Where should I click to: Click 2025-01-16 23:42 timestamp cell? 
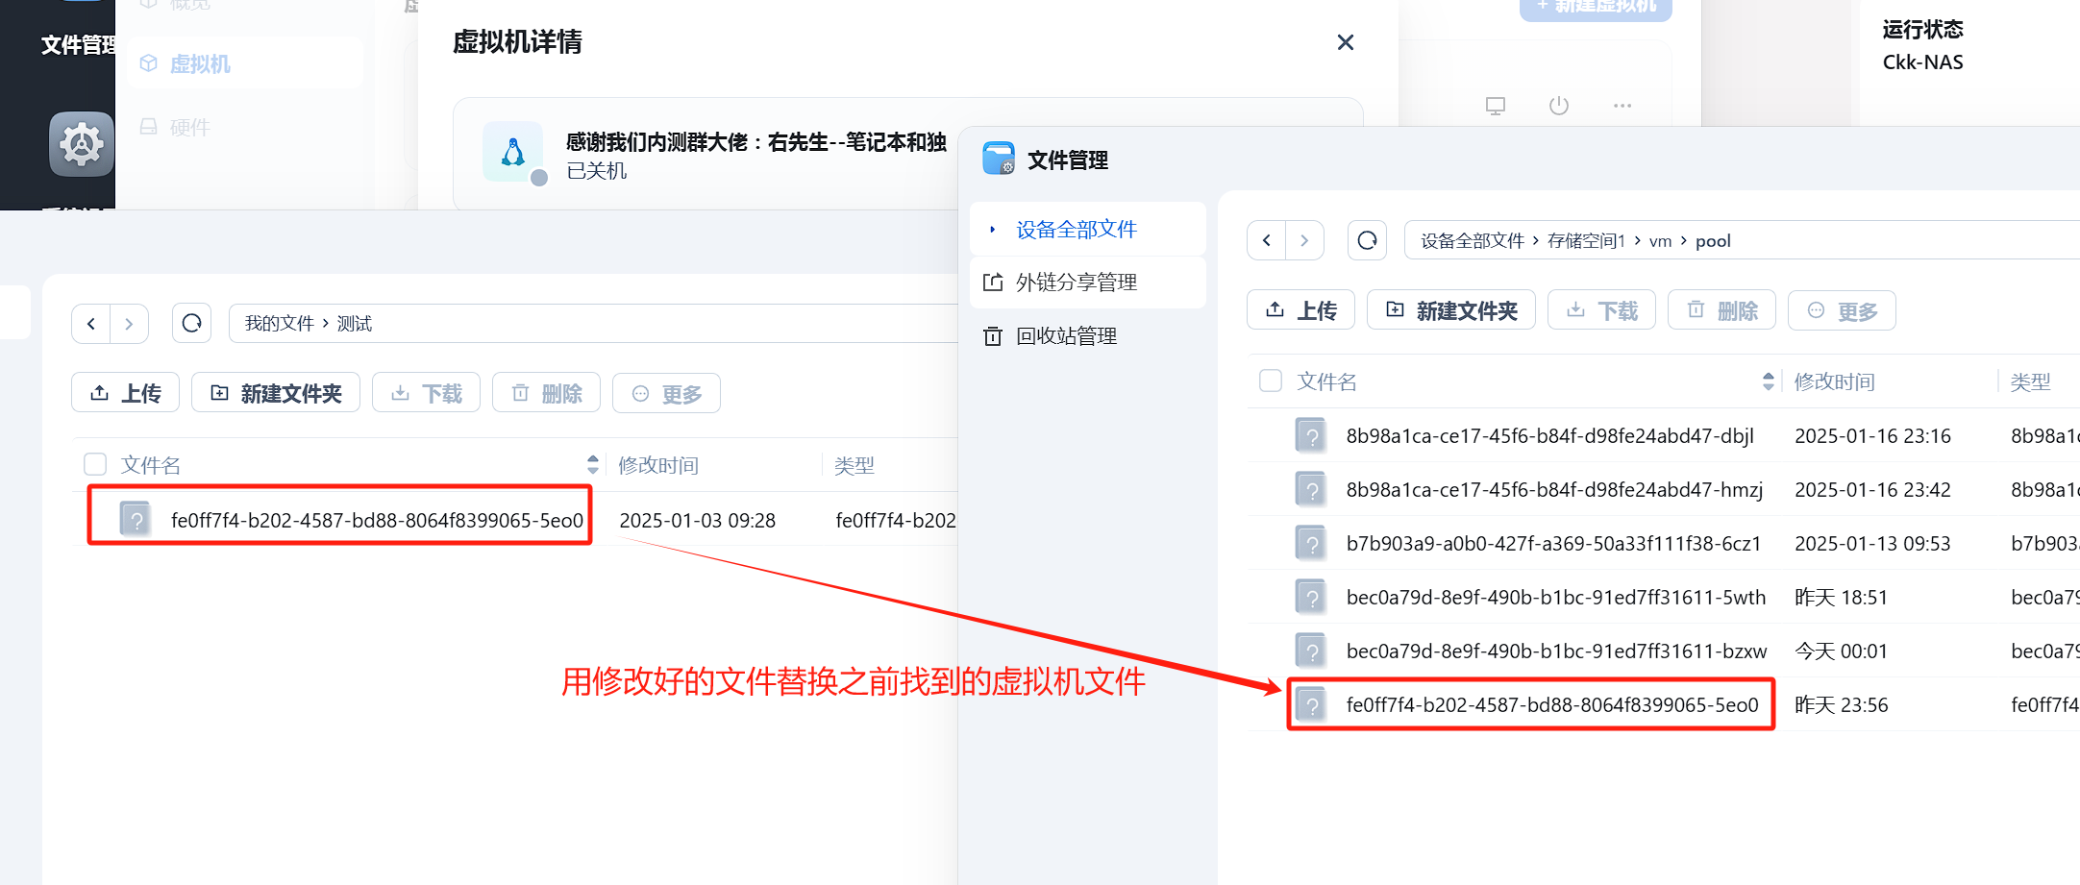1872,490
